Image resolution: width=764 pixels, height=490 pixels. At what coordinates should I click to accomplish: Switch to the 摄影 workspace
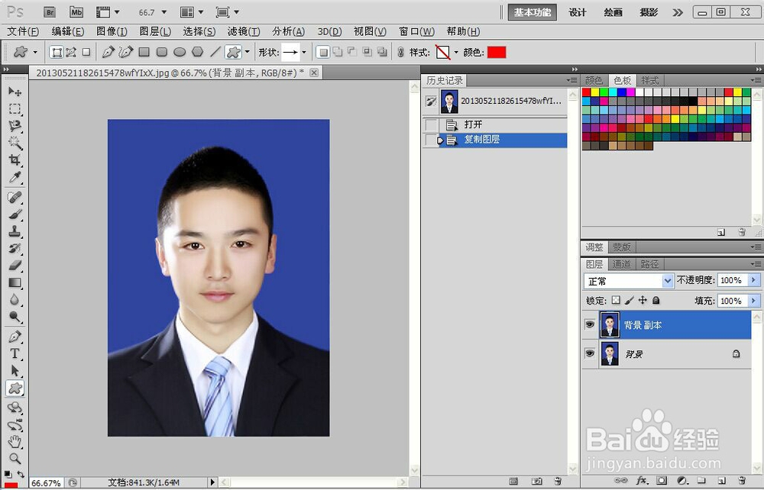pos(647,12)
